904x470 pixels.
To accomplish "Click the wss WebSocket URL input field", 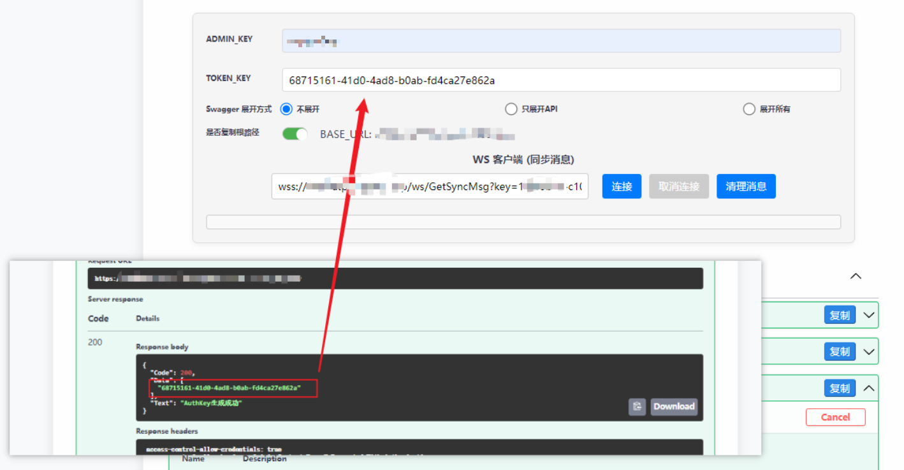I will (x=430, y=187).
